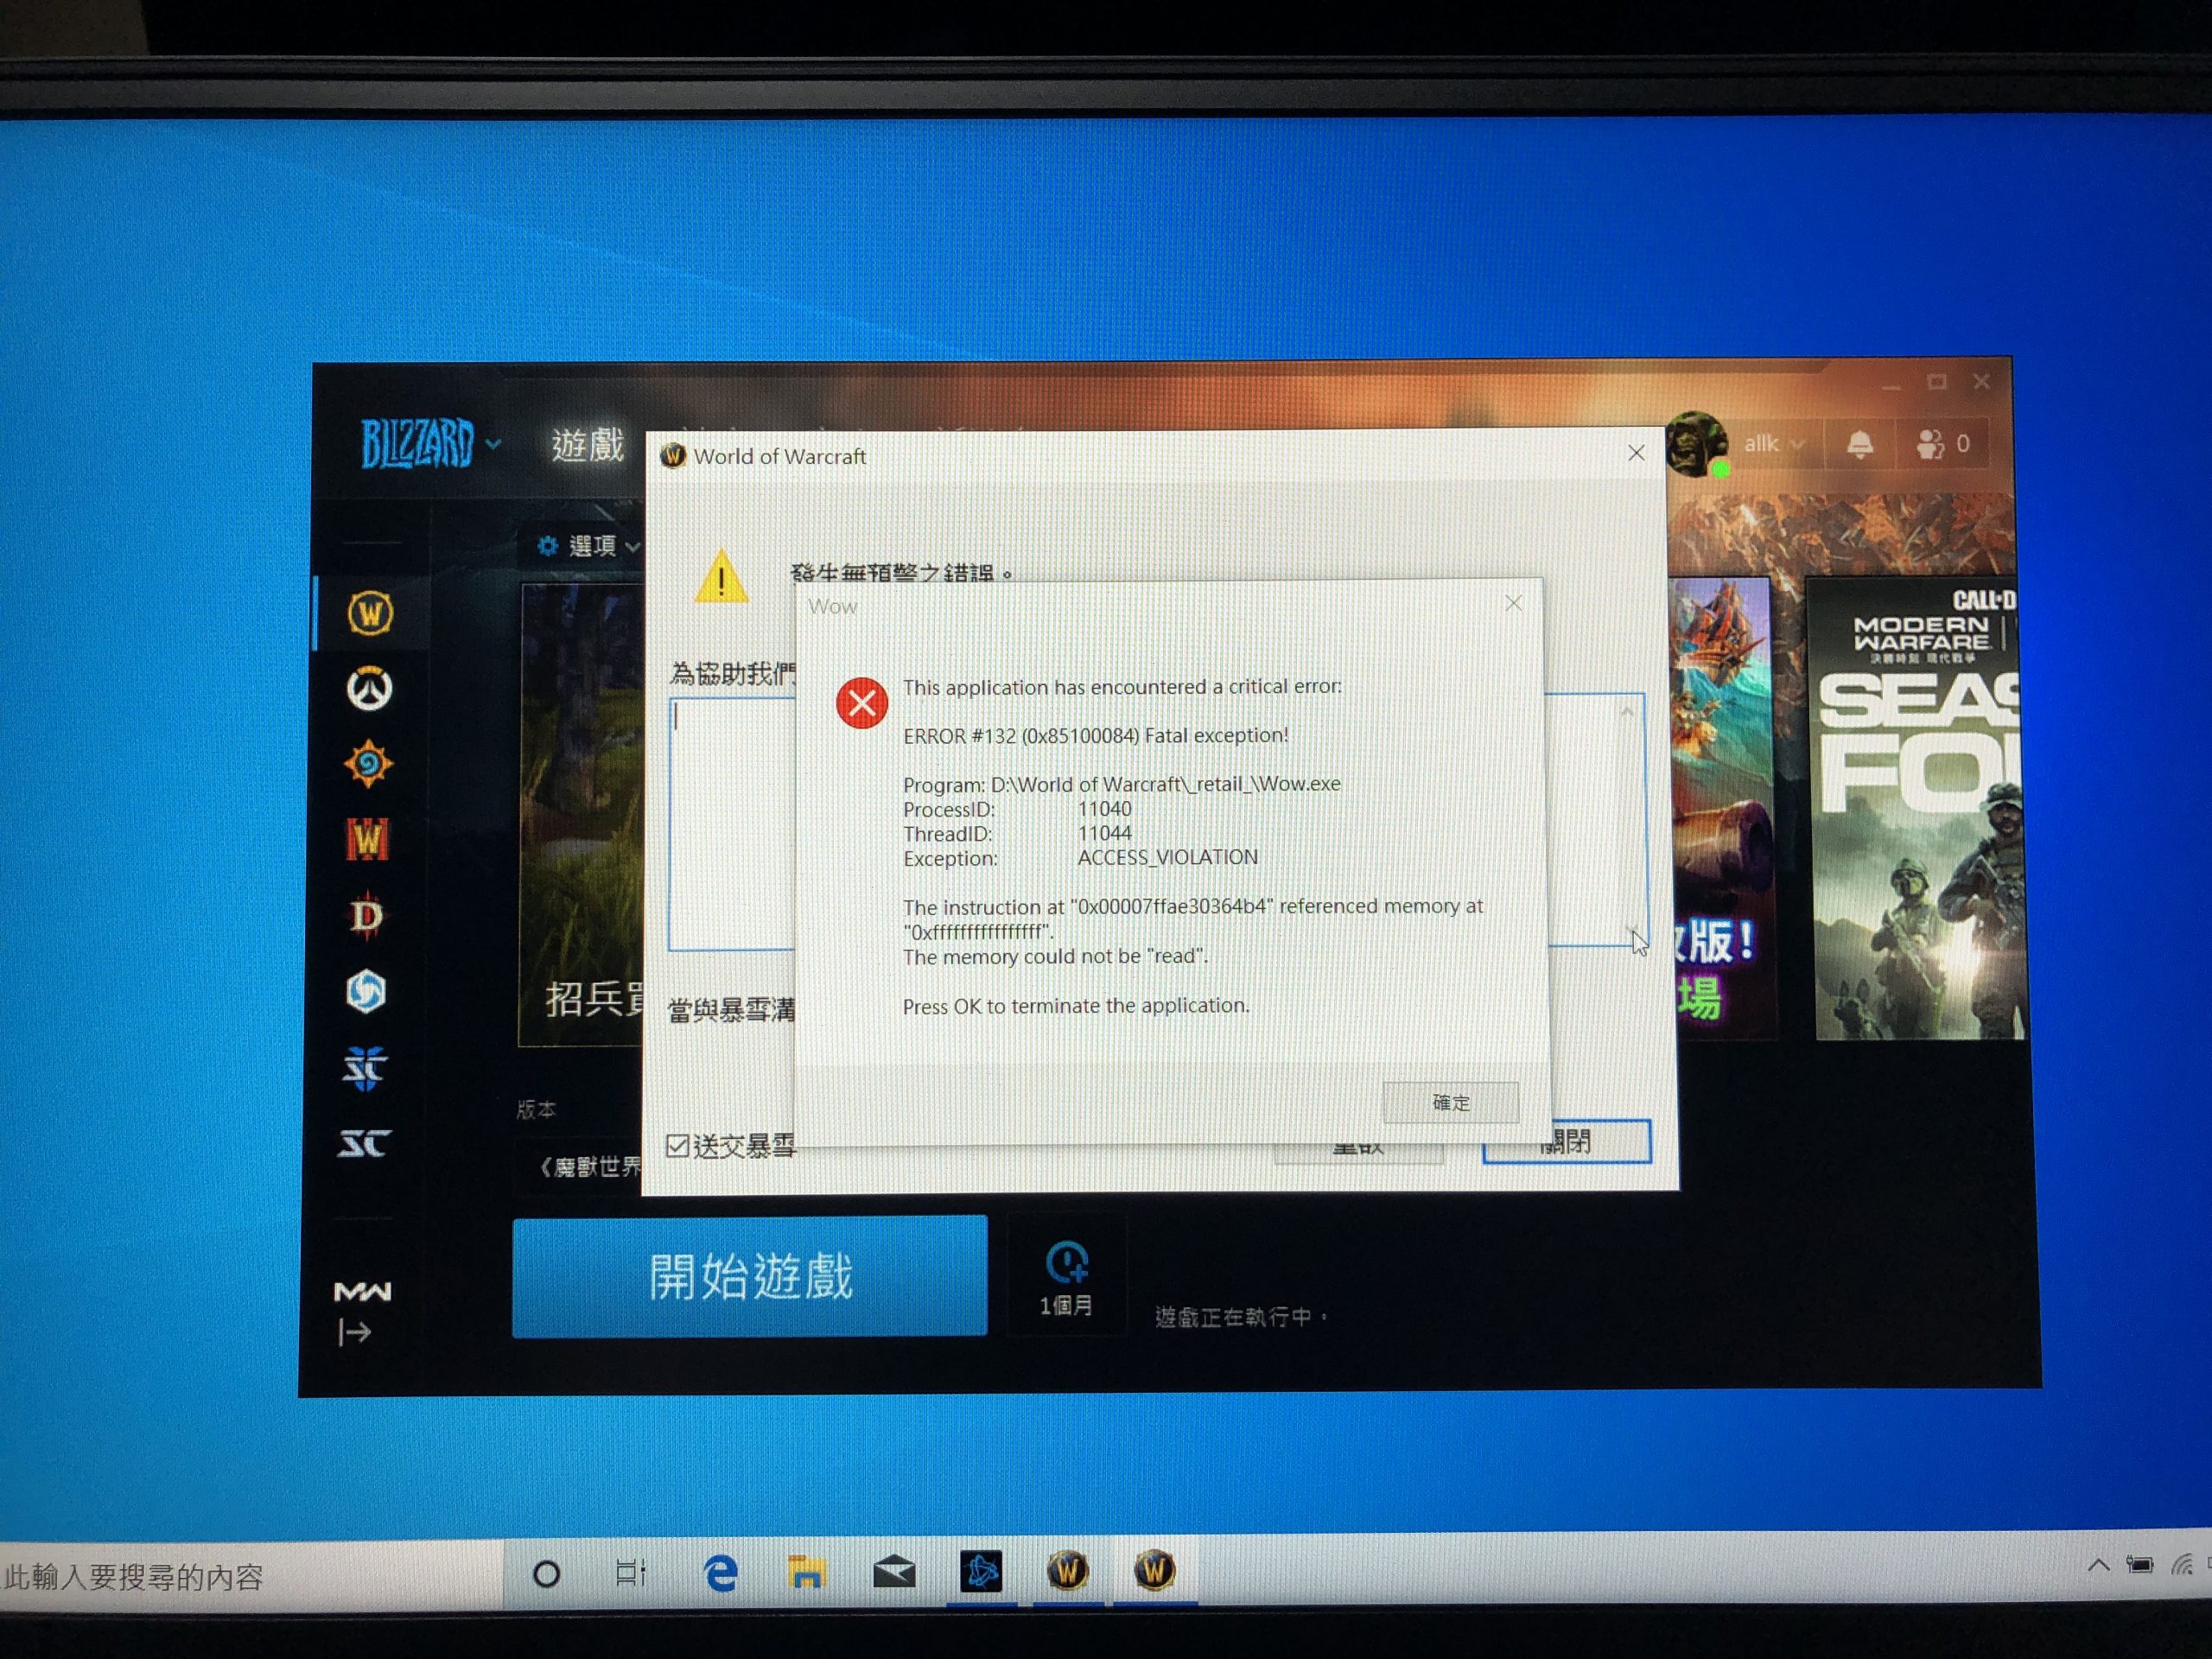This screenshot has height=1659, width=2212.
Task: Click the Modern Warfare Season banner
Action: (x=1916, y=810)
